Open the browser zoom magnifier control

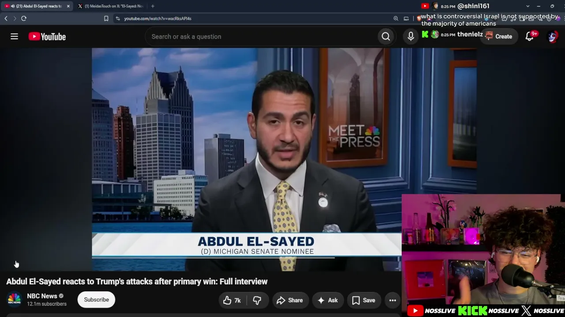click(x=396, y=18)
